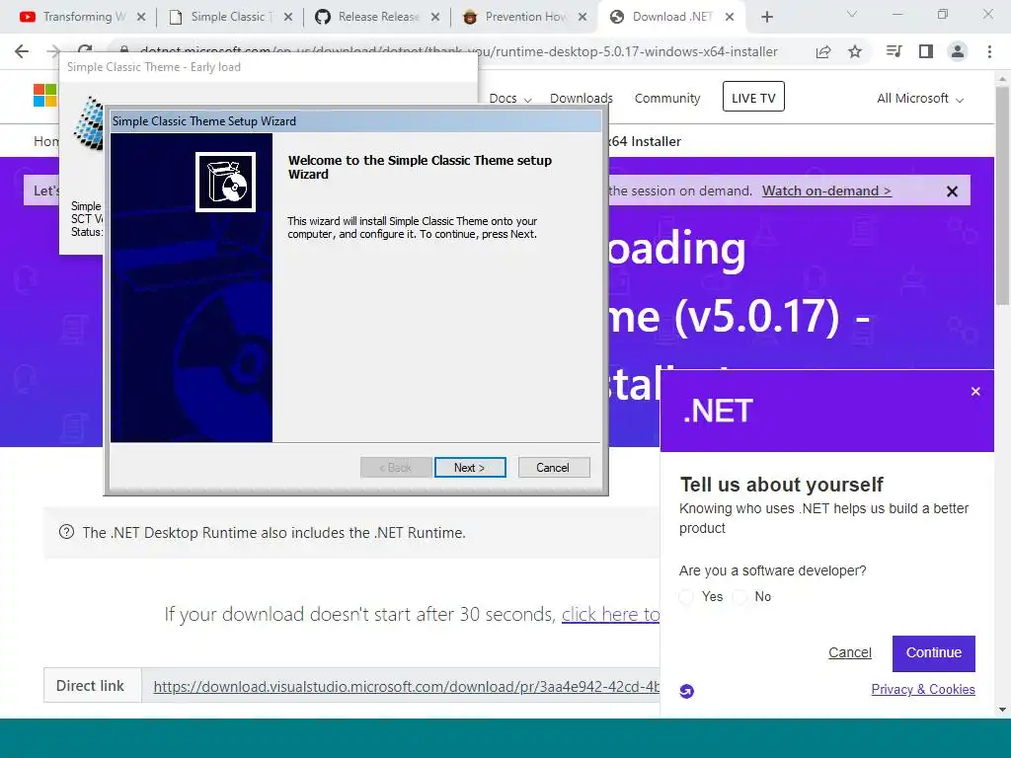Screen dimensions: 1011x758
Task: Open the Chrome three-dot menu
Action: point(989,51)
